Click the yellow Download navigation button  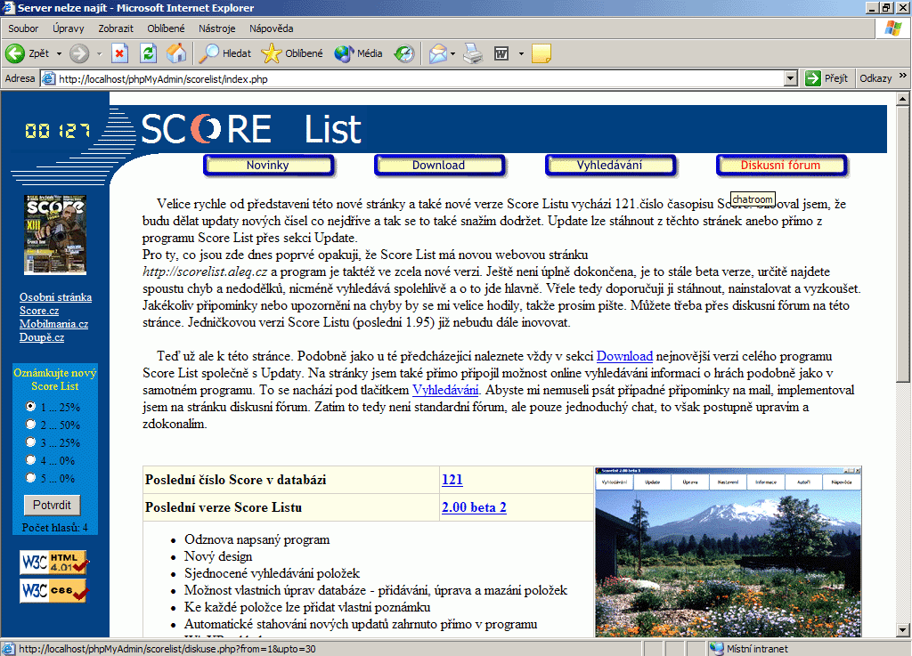click(439, 165)
